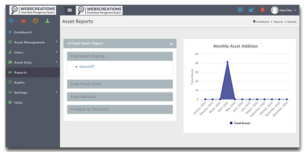Expand the Settings submenu chevron
The image size is (305, 152).
click(57, 92)
